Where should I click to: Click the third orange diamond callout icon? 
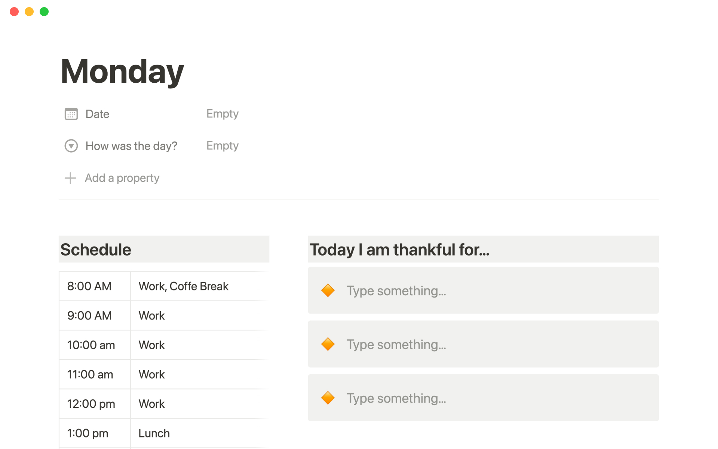[328, 398]
